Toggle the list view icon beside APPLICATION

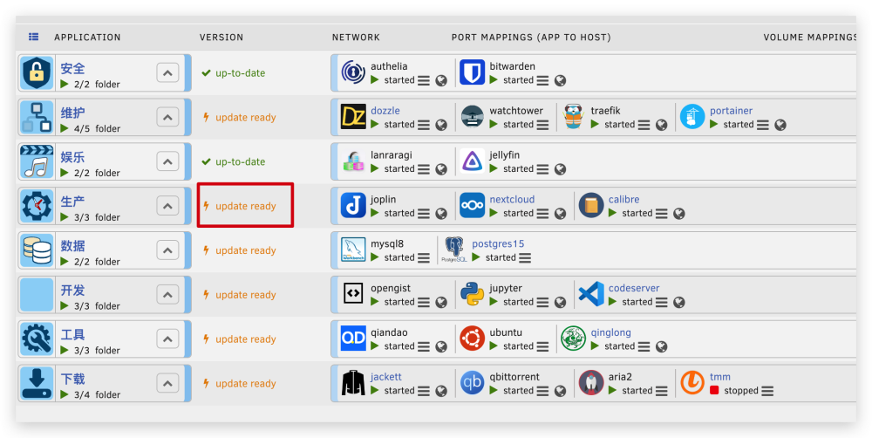(34, 37)
